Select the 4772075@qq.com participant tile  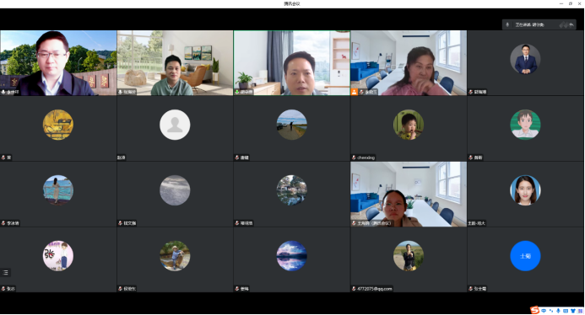pos(409,260)
